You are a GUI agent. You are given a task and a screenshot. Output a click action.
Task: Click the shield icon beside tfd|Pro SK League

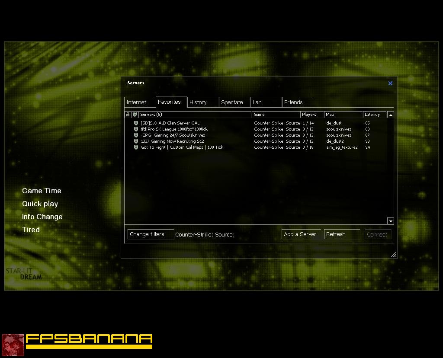coord(136,129)
